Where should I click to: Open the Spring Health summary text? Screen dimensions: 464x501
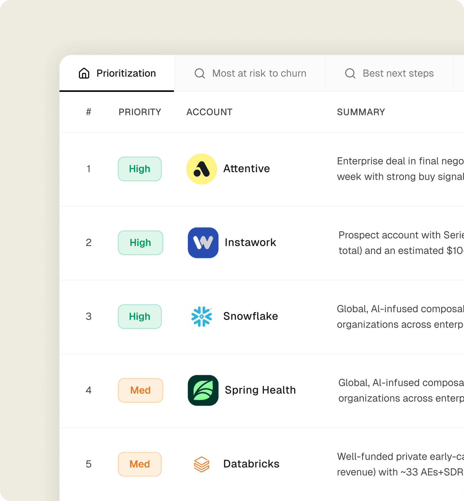tap(401, 390)
